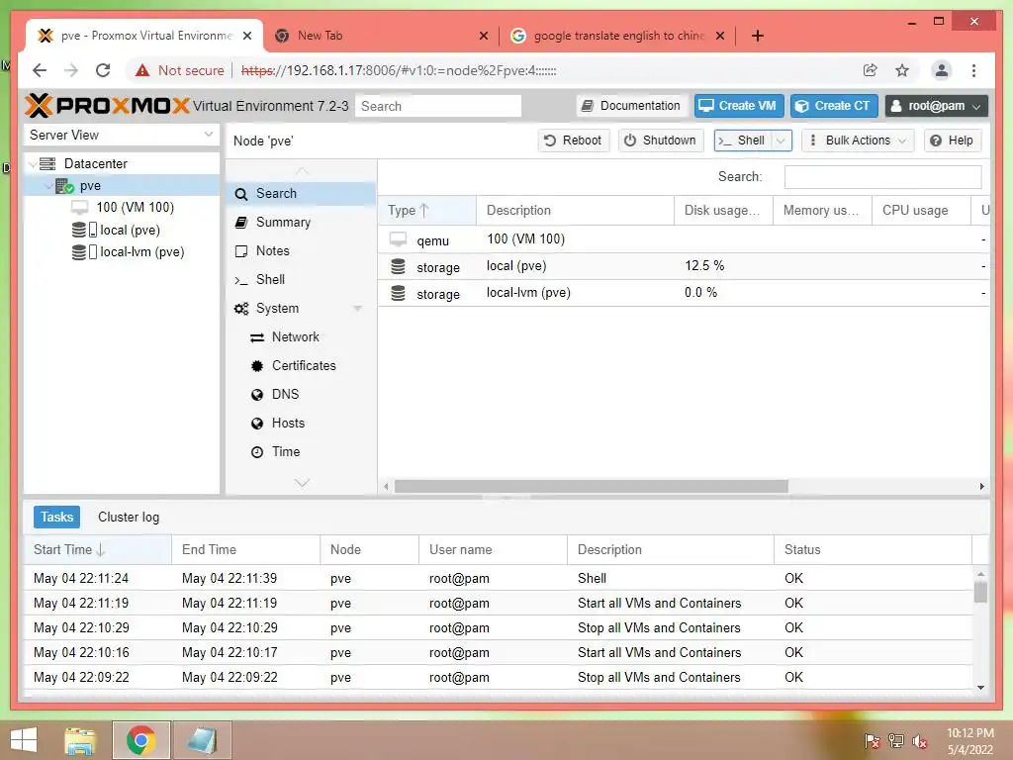
Task: Switch to the google translate browser tab
Action: [x=617, y=36]
